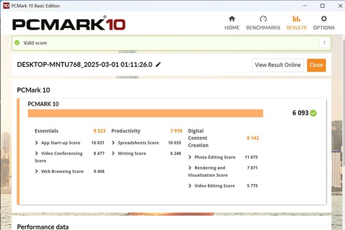Edit result name with pencil icon
The image size is (345, 230).
(x=158, y=65)
